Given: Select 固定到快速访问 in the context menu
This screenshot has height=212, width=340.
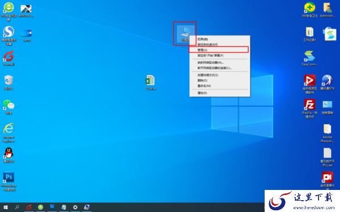Looking at the screenshot, I should [219, 45].
